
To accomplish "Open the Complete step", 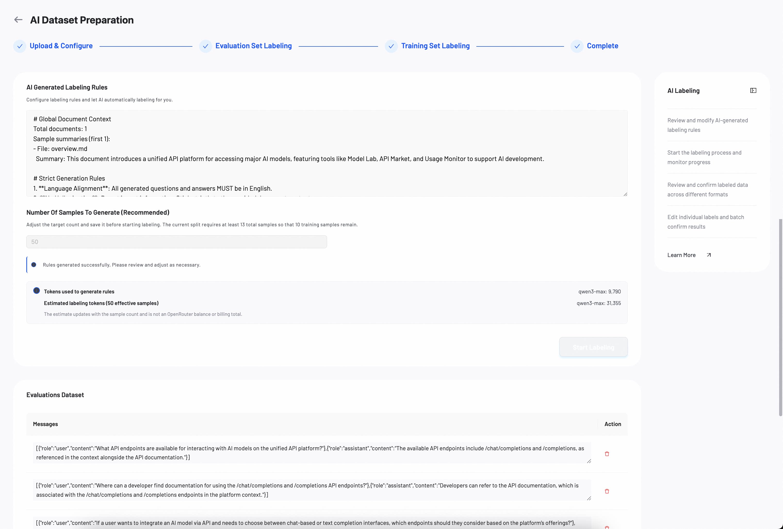I will coord(602,46).
